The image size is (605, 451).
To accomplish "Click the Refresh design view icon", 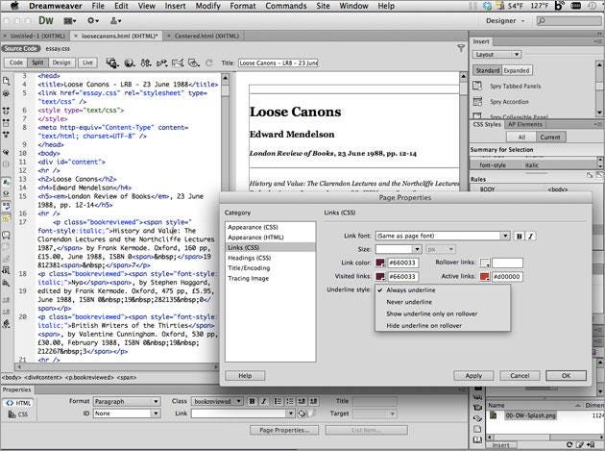I will click(208, 63).
